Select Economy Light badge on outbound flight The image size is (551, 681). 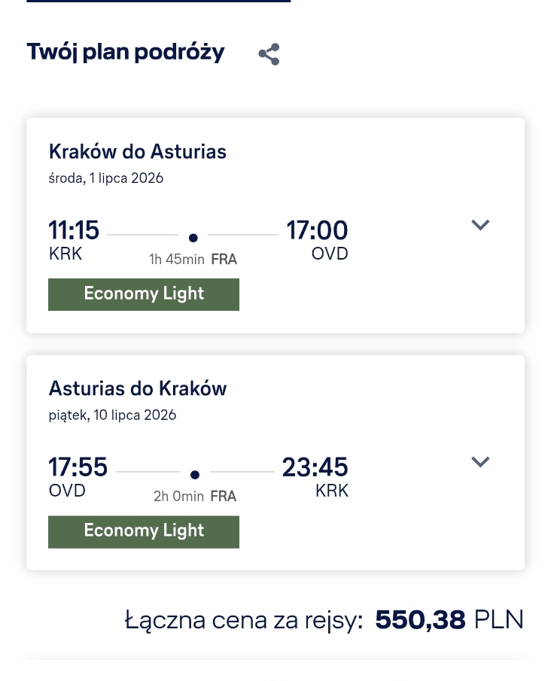(144, 294)
